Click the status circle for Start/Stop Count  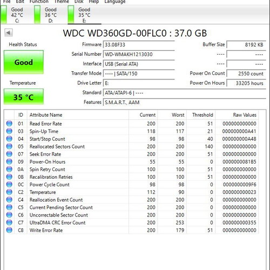point(9,139)
